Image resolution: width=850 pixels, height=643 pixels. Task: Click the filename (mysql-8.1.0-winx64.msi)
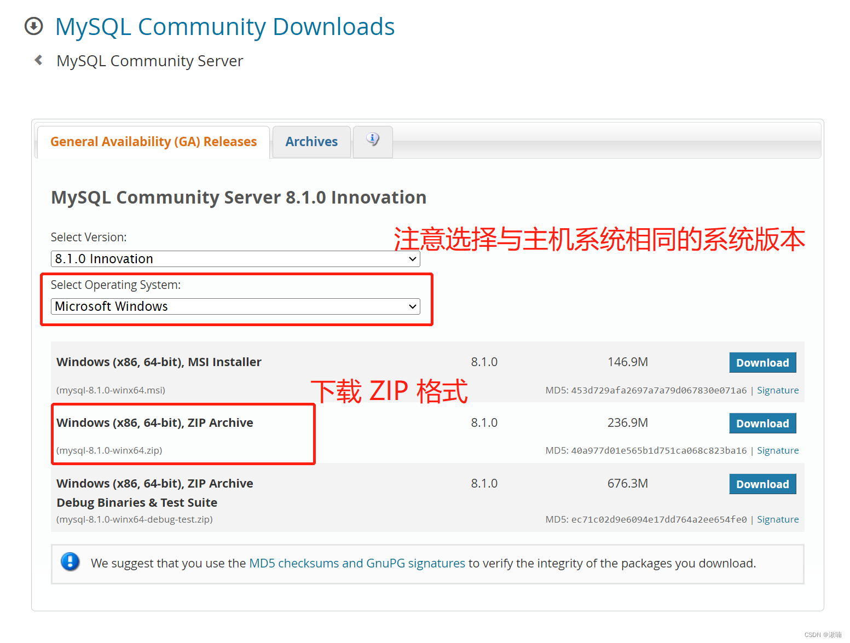coord(111,390)
